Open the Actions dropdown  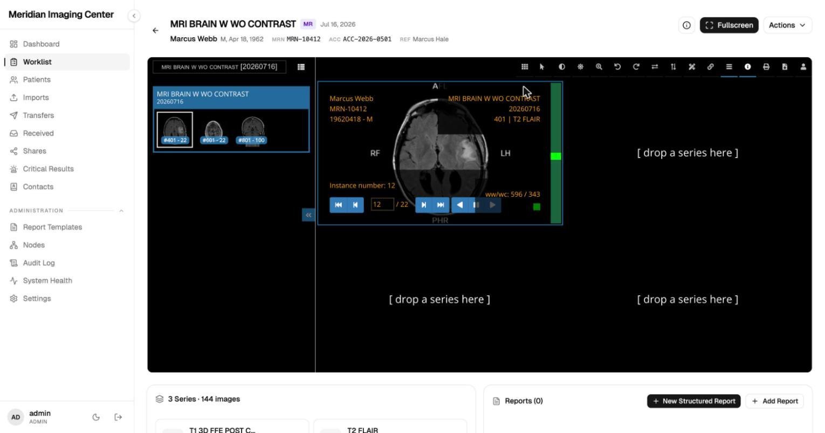tap(787, 25)
